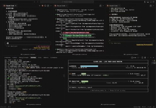Focus the first Claude Code prompt input
The image size is (156, 108).
[x=28, y=43]
